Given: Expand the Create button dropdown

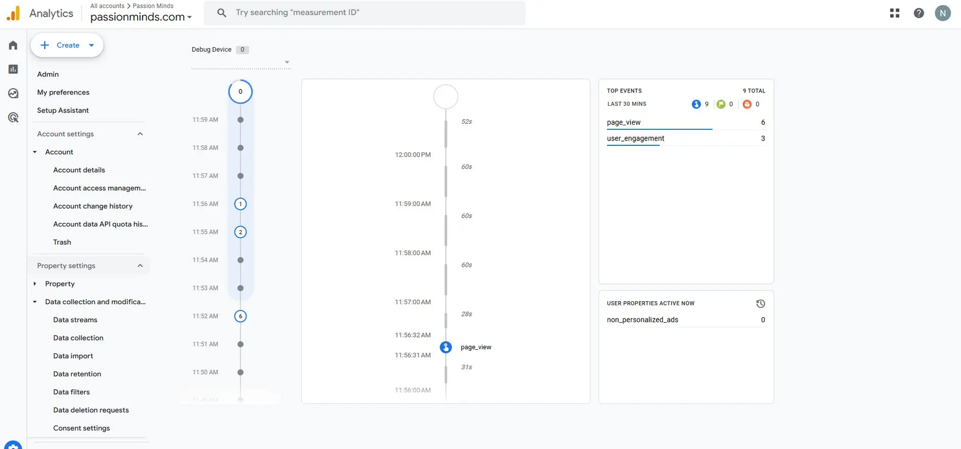Looking at the screenshot, I should click(x=92, y=46).
